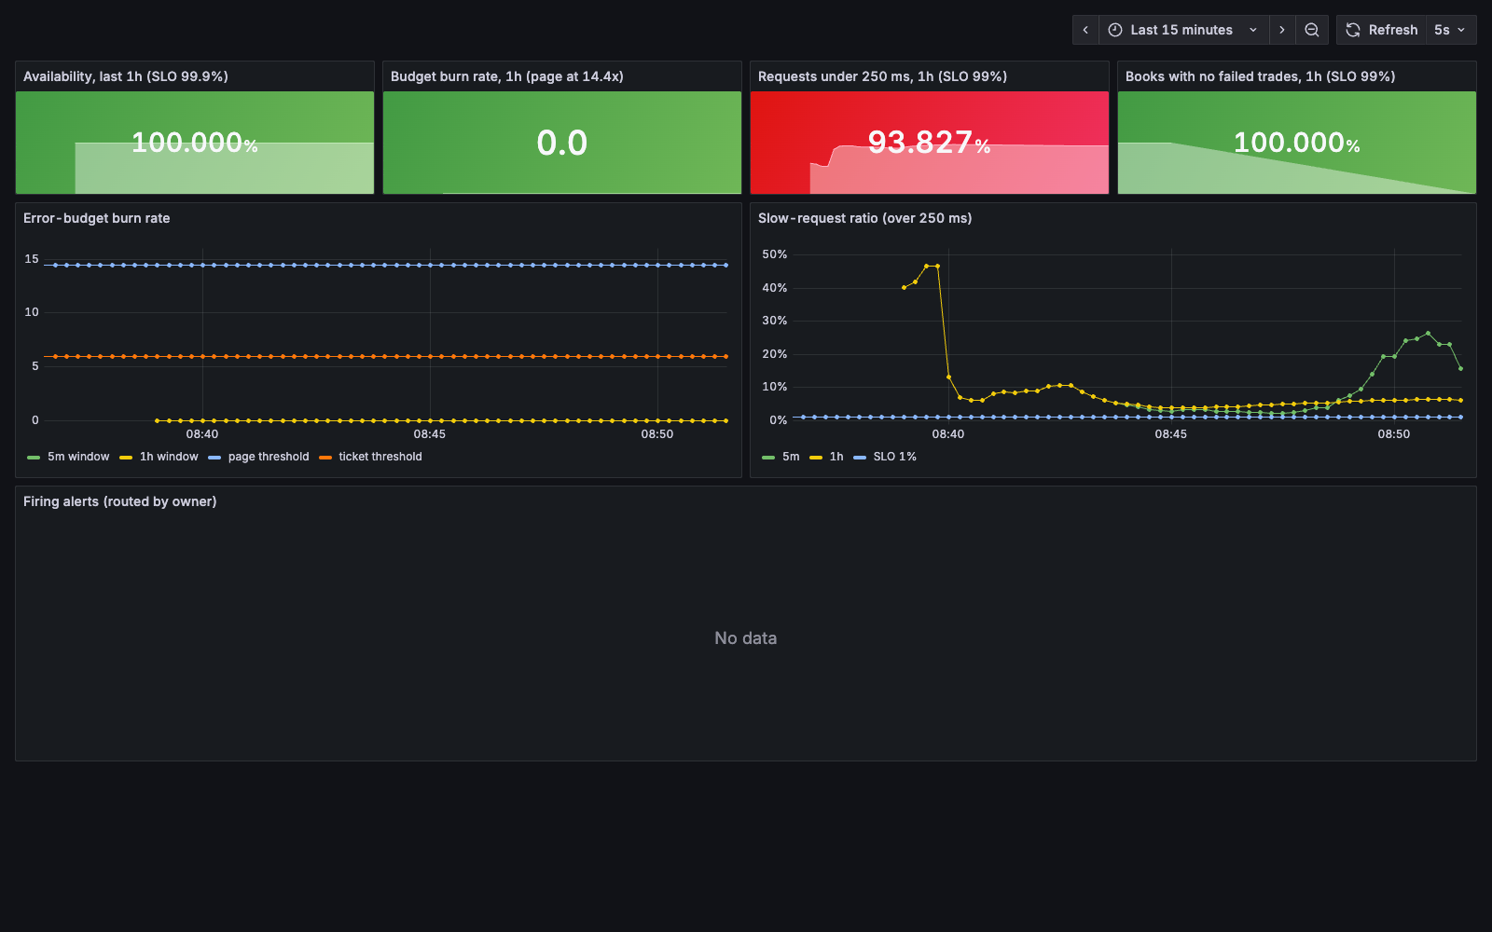The height and width of the screenshot is (932, 1492).
Task: Open the Requests under 250 ms panel title
Action: pos(882,76)
